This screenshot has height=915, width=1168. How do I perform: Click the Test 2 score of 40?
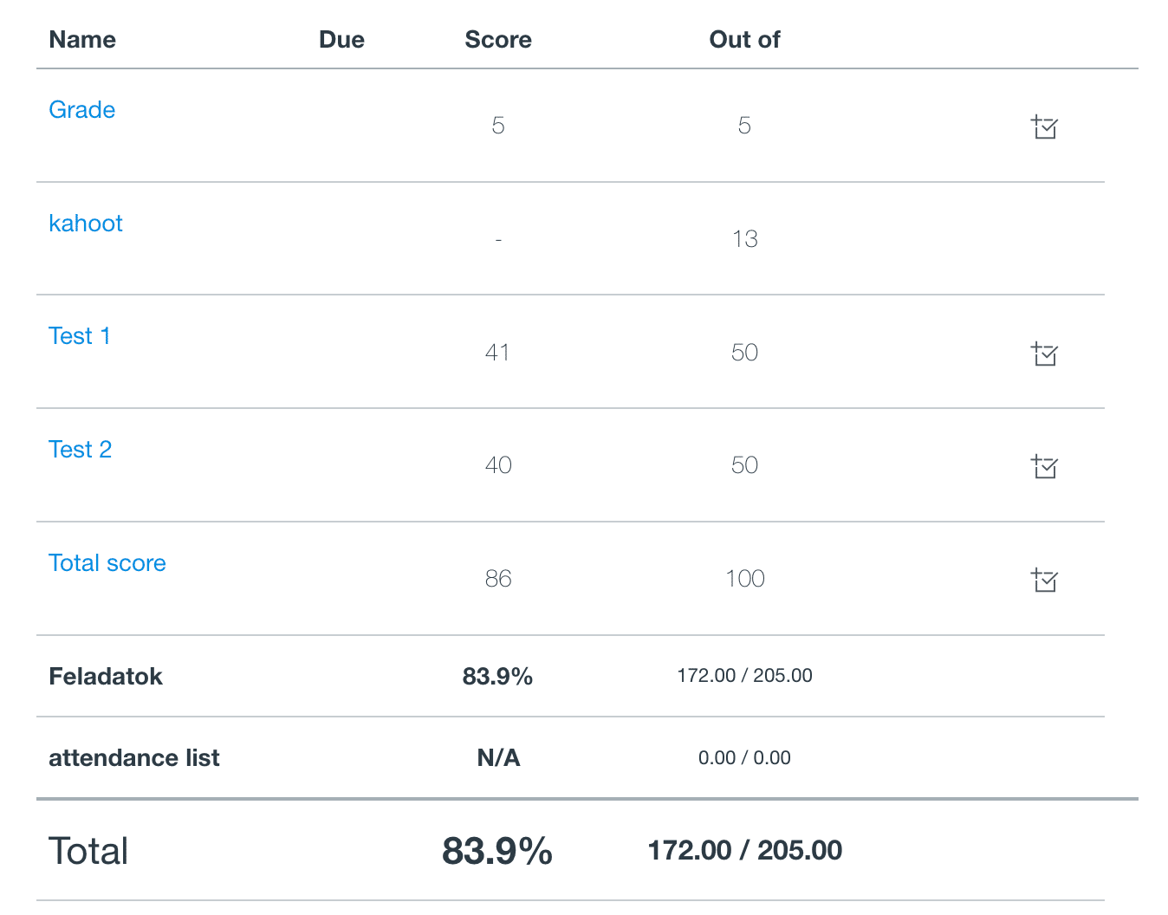(x=498, y=465)
